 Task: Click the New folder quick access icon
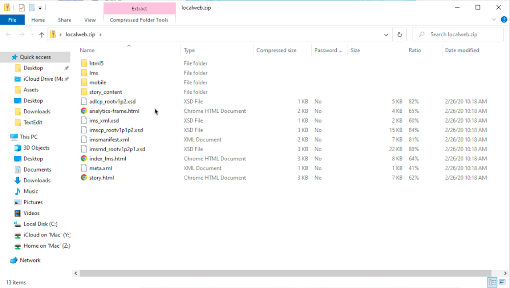tap(32, 8)
